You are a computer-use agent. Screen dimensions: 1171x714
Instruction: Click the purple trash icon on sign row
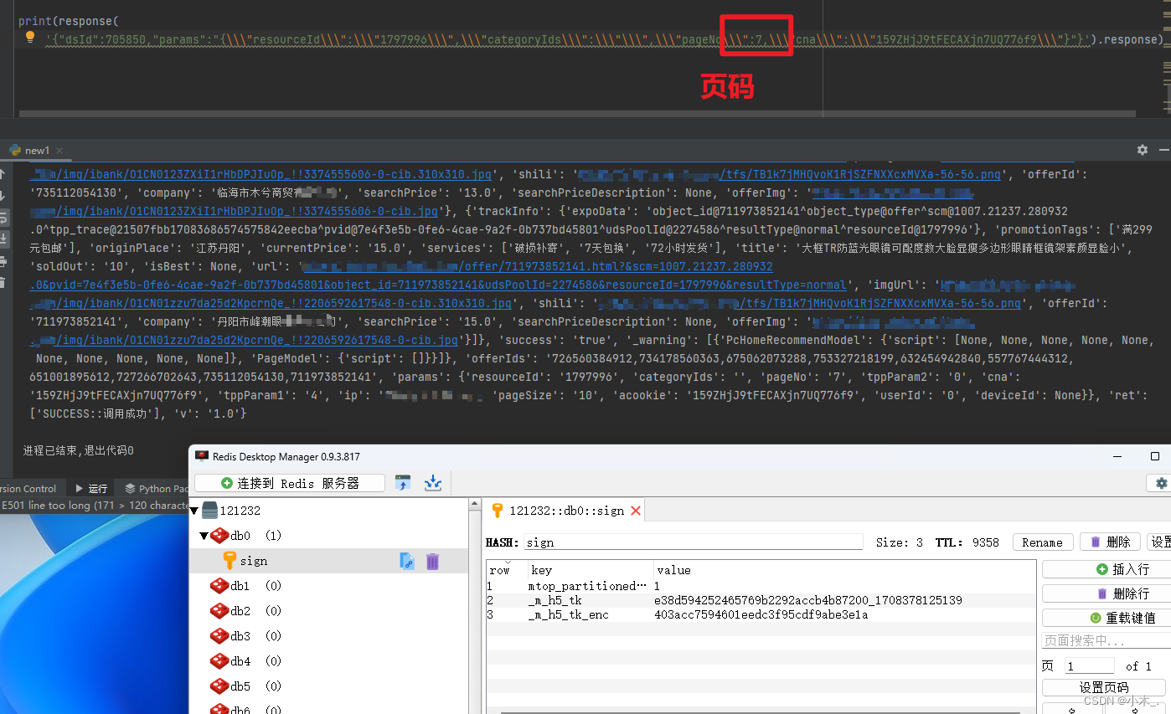(x=432, y=561)
